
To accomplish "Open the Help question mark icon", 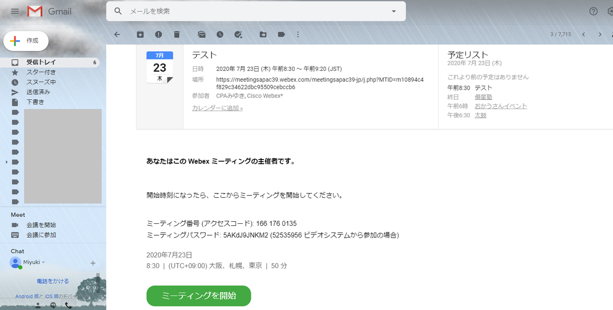I will pos(594,11).
